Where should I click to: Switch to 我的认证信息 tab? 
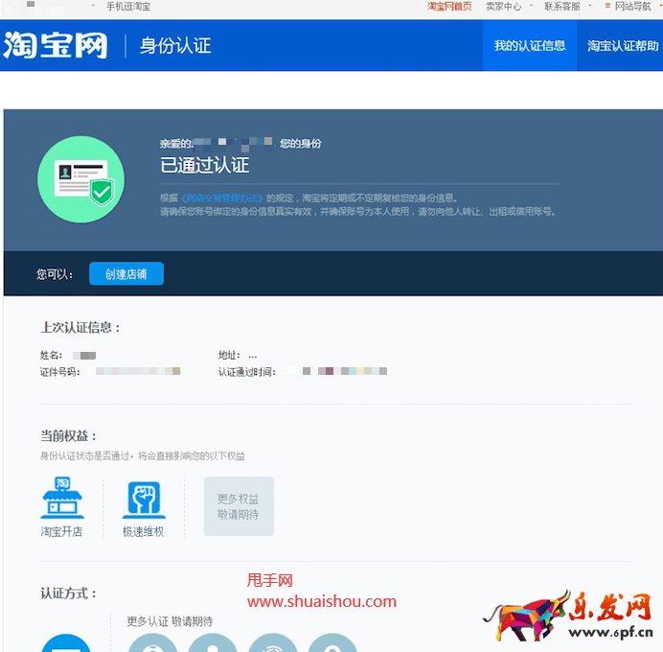[529, 46]
